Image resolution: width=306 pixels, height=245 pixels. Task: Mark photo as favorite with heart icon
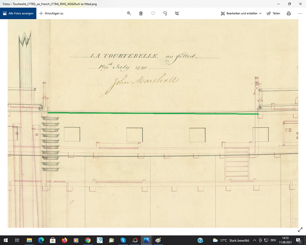[x=153, y=13]
